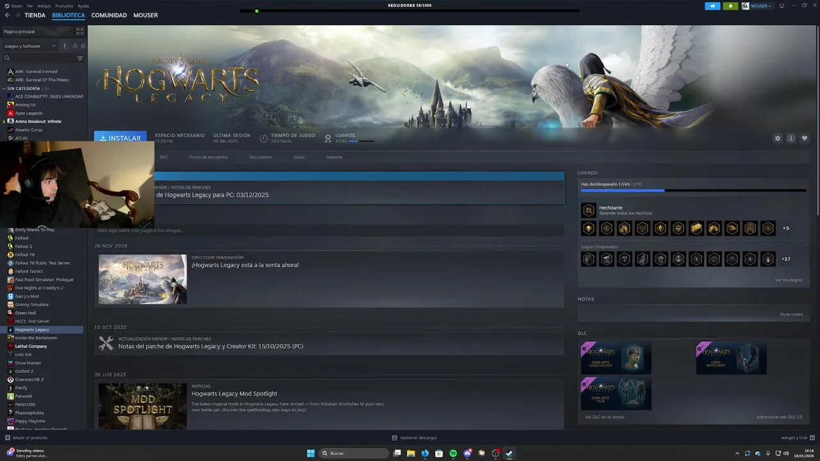Open the Dark Arts Garrison Hat DLC
820x461 pixels.
pos(616,358)
